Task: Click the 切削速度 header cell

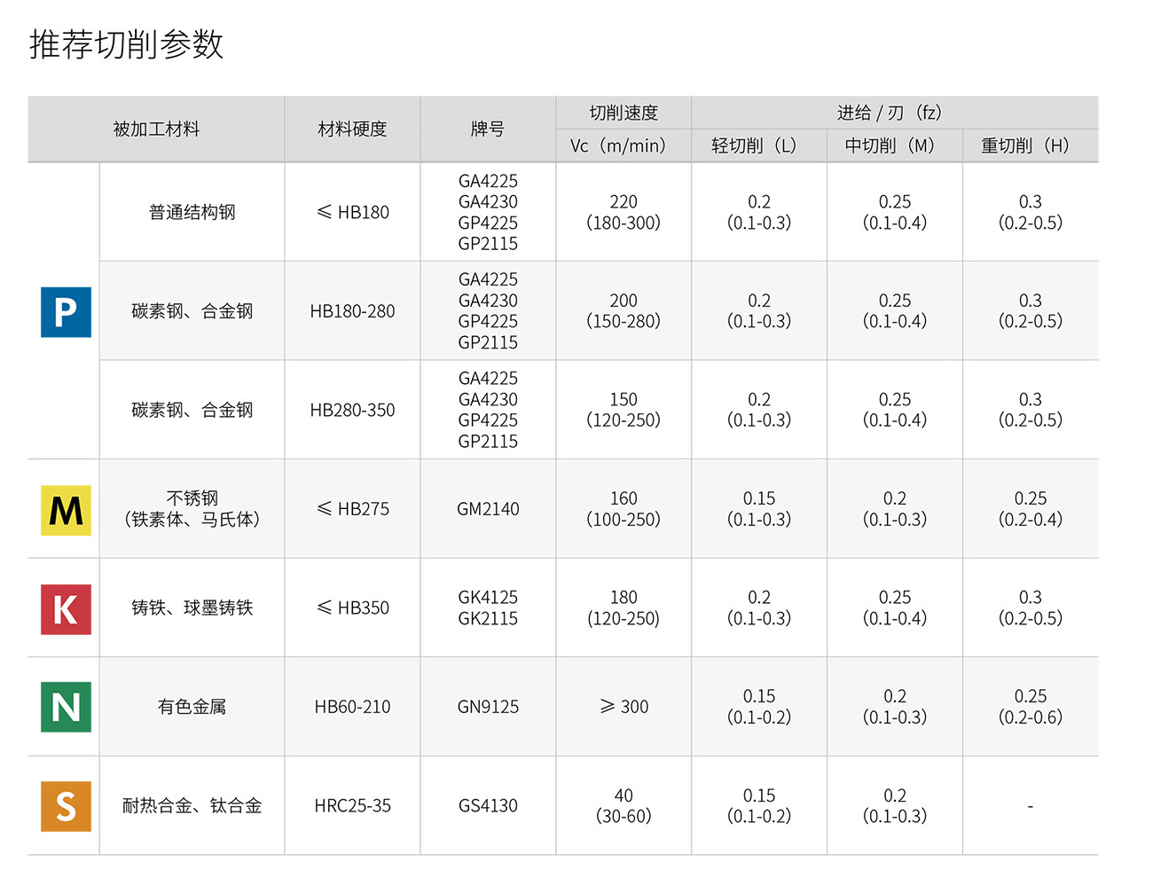Action: pyautogui.click(x=624, y=113)
